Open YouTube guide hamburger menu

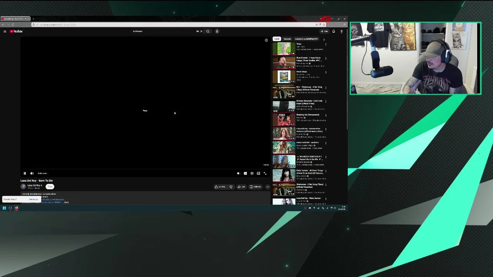coord(5,31)
